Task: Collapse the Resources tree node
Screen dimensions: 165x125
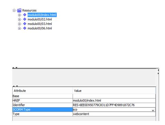Action: click(14, 11)
